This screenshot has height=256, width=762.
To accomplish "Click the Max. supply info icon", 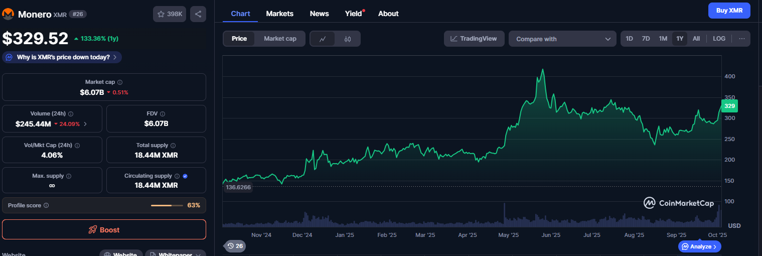I will pos(69,176).
